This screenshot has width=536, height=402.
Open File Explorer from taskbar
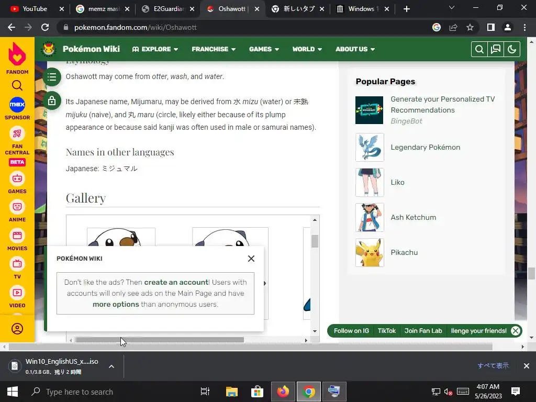[232, 392]
